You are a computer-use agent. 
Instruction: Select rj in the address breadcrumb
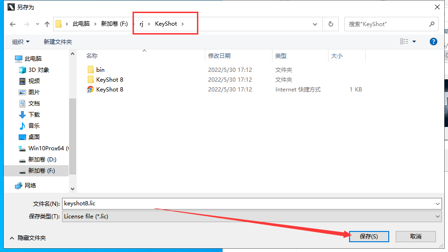(141, 24)
